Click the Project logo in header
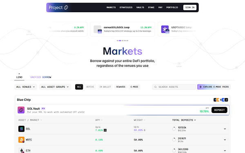245x153 pixels. tap(58, 7)
